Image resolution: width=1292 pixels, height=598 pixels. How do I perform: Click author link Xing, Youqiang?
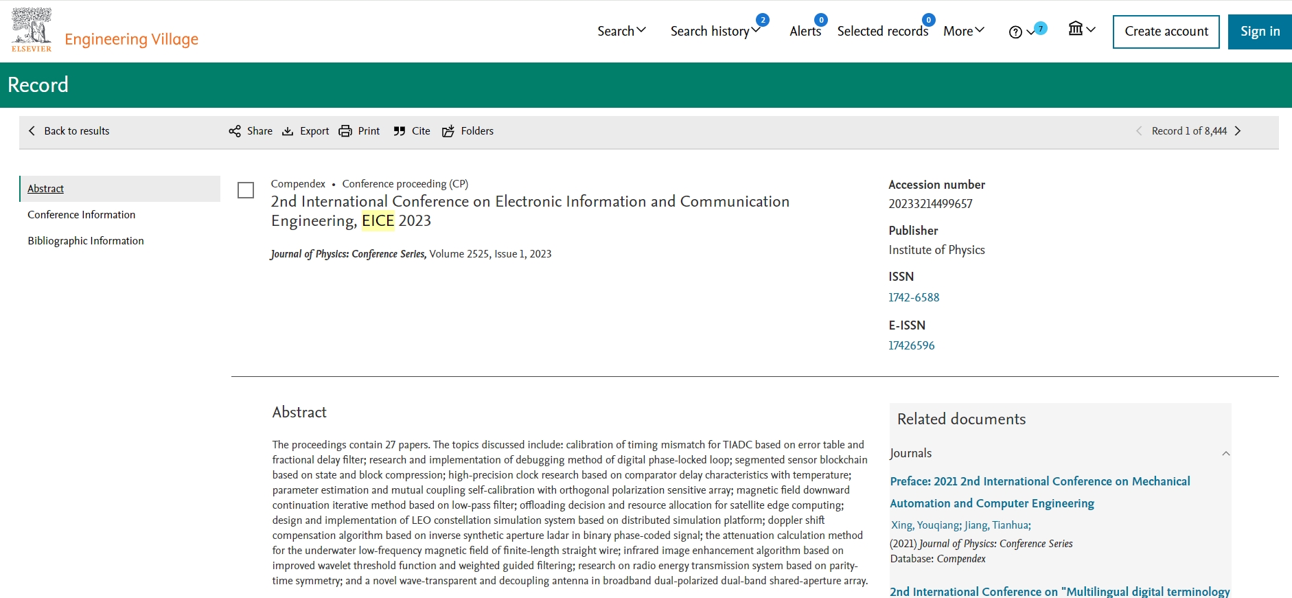coord(926,525)
